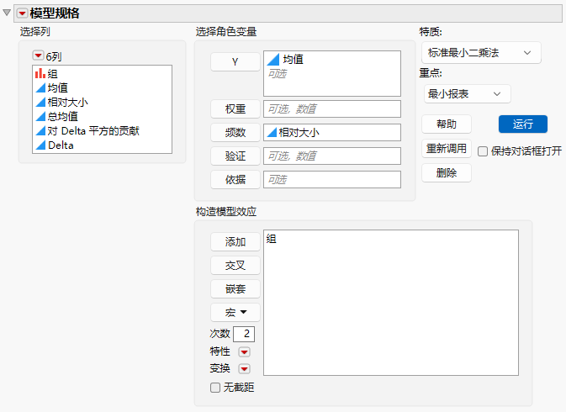Click the nominal bar-chart icon beside 组
This screenshot has height=412, width=566.
[x=40, y=74]
